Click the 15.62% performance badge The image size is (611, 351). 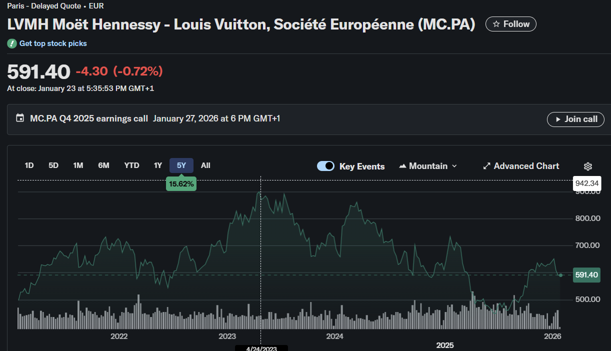[181, 183]
